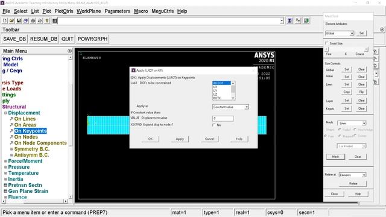Image resolution: width=386 pixels, height=217 pixels.
Task: Expand the Pressure tree node
Action: (5, 167)
